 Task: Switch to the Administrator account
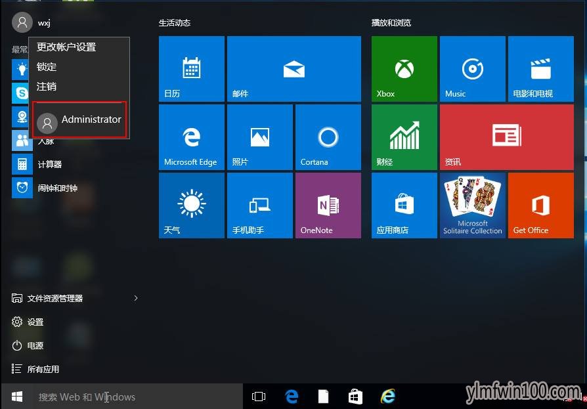pos(79,119)
